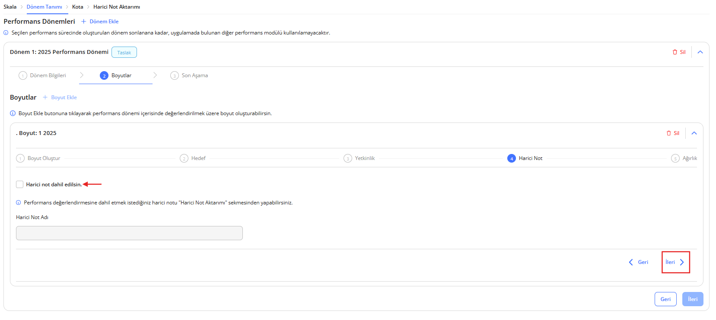Open the Dönem Tanımı tab
716x320 pixels.
[44, 7]
